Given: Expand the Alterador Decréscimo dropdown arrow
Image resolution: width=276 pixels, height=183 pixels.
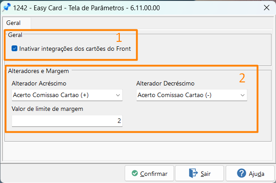Looking at the screenshot, I should [243, 95].
